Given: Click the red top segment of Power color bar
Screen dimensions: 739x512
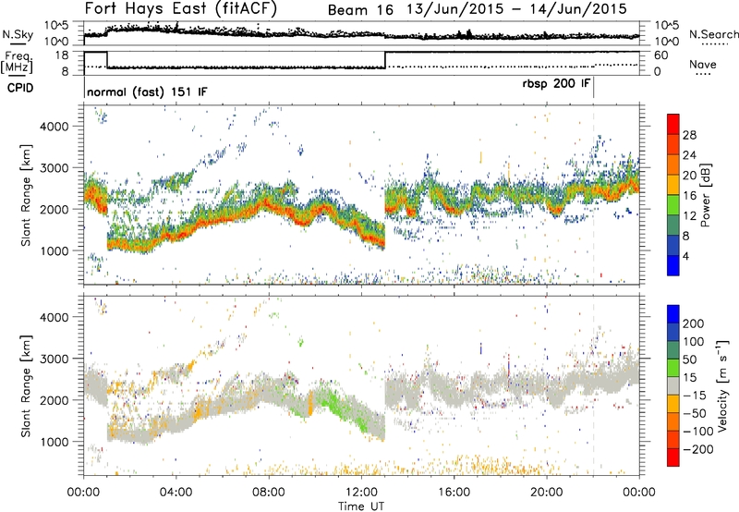Looking at the screenshot, I should pos(673,124).
